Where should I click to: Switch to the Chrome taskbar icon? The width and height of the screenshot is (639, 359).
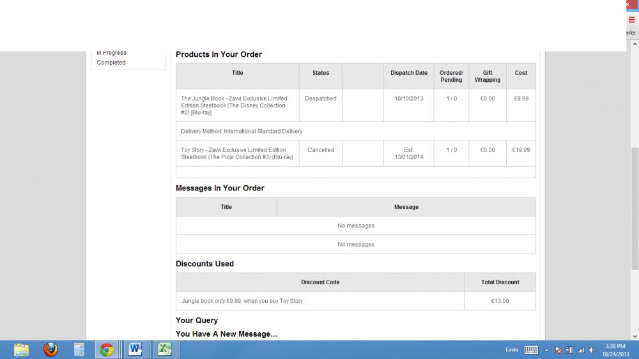107,349
